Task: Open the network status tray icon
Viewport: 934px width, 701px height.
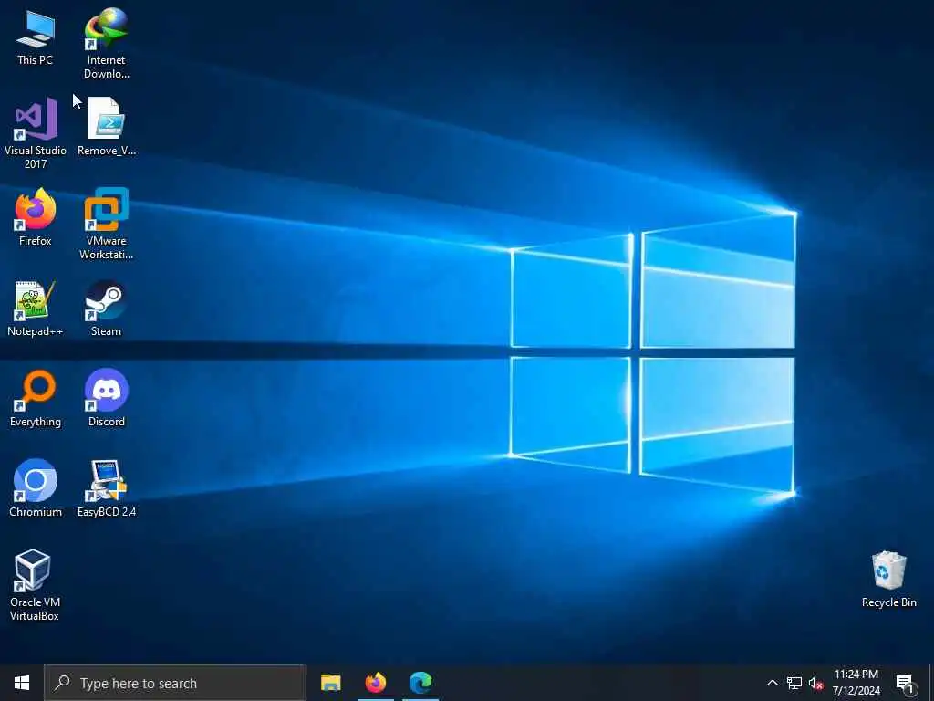Action: pos(794,683)
